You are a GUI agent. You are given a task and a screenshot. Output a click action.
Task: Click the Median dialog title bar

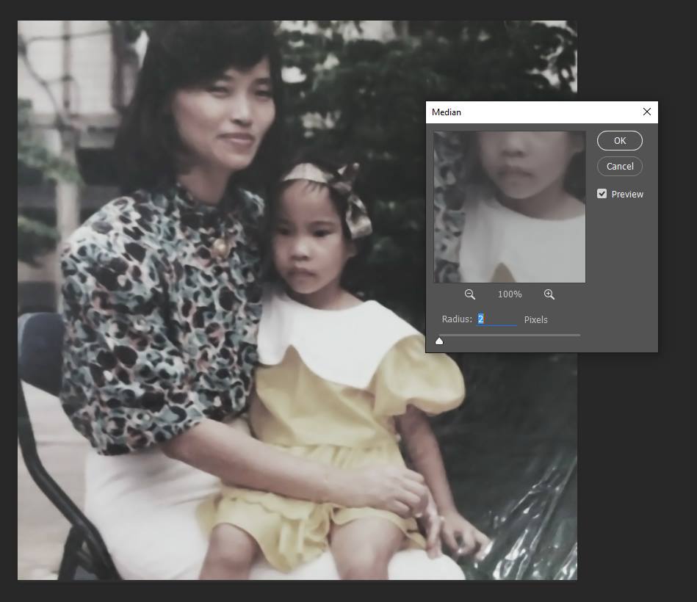tap(529, 112)
